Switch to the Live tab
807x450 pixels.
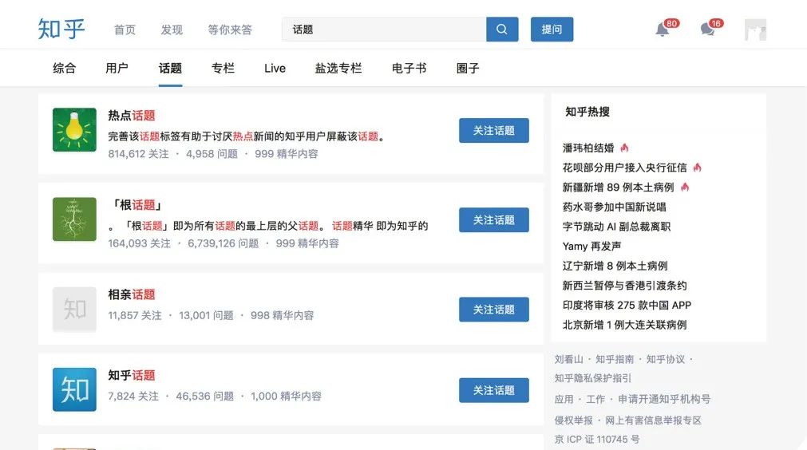click(275, 68)
